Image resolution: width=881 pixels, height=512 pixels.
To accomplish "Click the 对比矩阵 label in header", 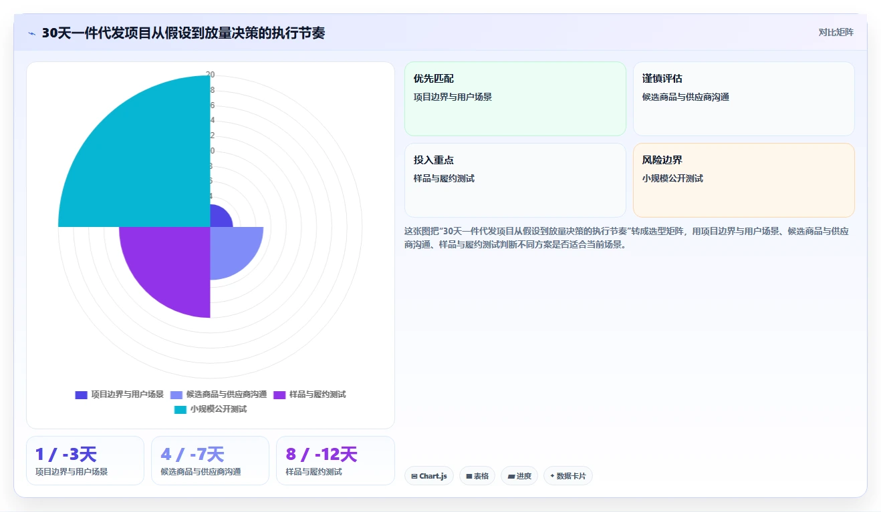I will click(x=836, y=32).
